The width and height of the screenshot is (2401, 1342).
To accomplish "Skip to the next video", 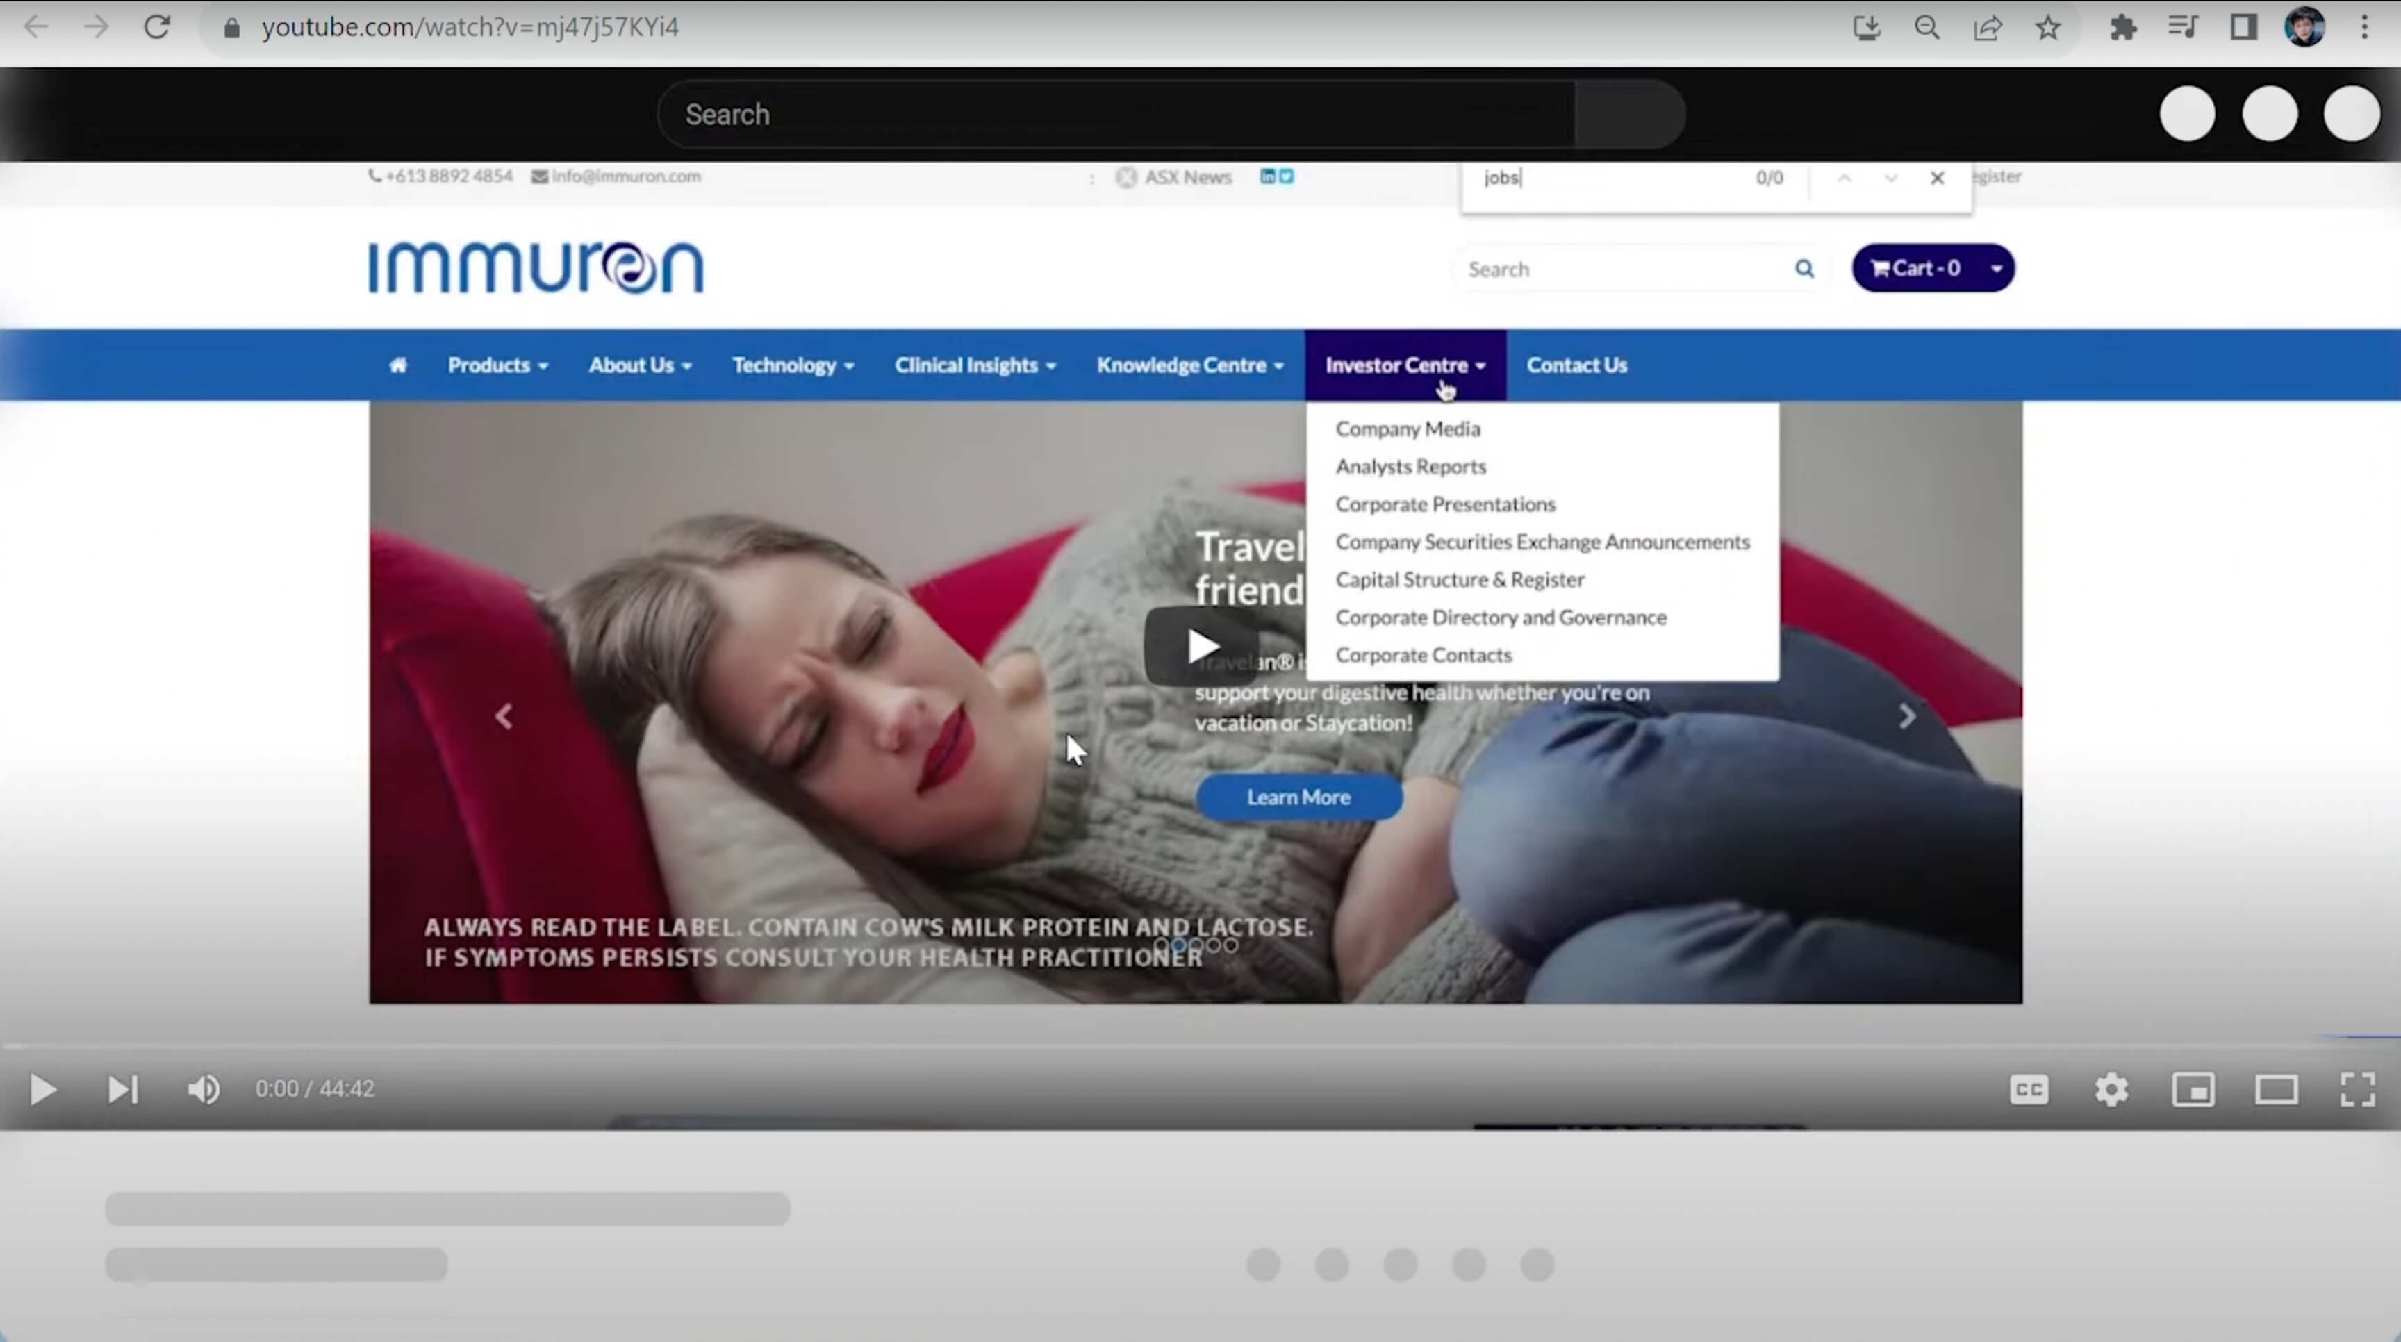I will pos(123,1088).
